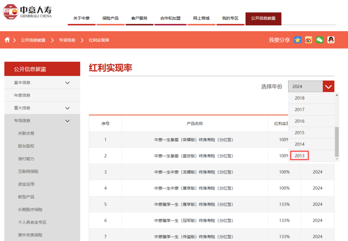Open 偿付能力 in the sidebar
Image resolution: width=348 pixels, height=241 pixels.
pyautogui.click(x=26, y=159)
